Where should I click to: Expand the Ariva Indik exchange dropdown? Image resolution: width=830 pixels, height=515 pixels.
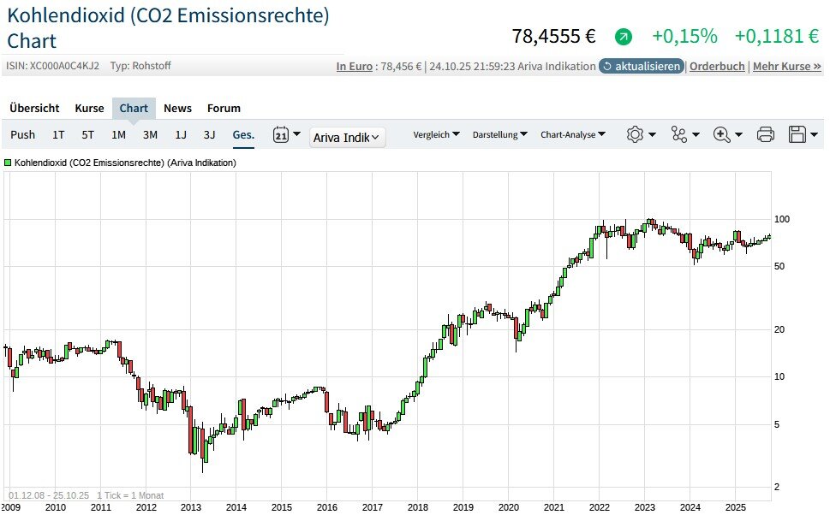[347, 137]
